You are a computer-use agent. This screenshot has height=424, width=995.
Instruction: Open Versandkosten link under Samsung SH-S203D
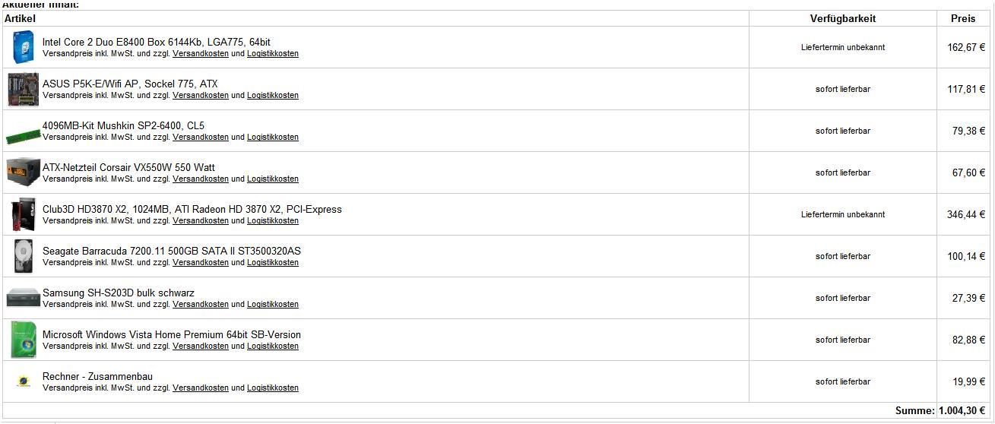(201, 305)
